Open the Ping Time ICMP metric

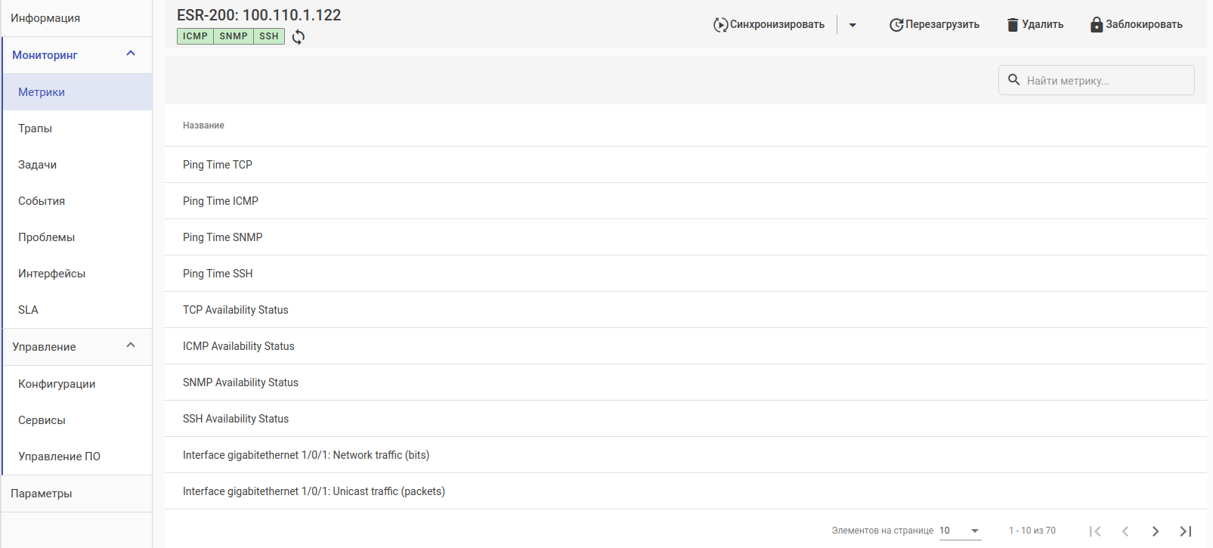pos(221,201)
